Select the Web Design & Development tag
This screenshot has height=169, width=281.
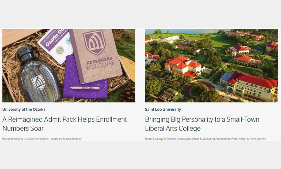pos(249,139)
